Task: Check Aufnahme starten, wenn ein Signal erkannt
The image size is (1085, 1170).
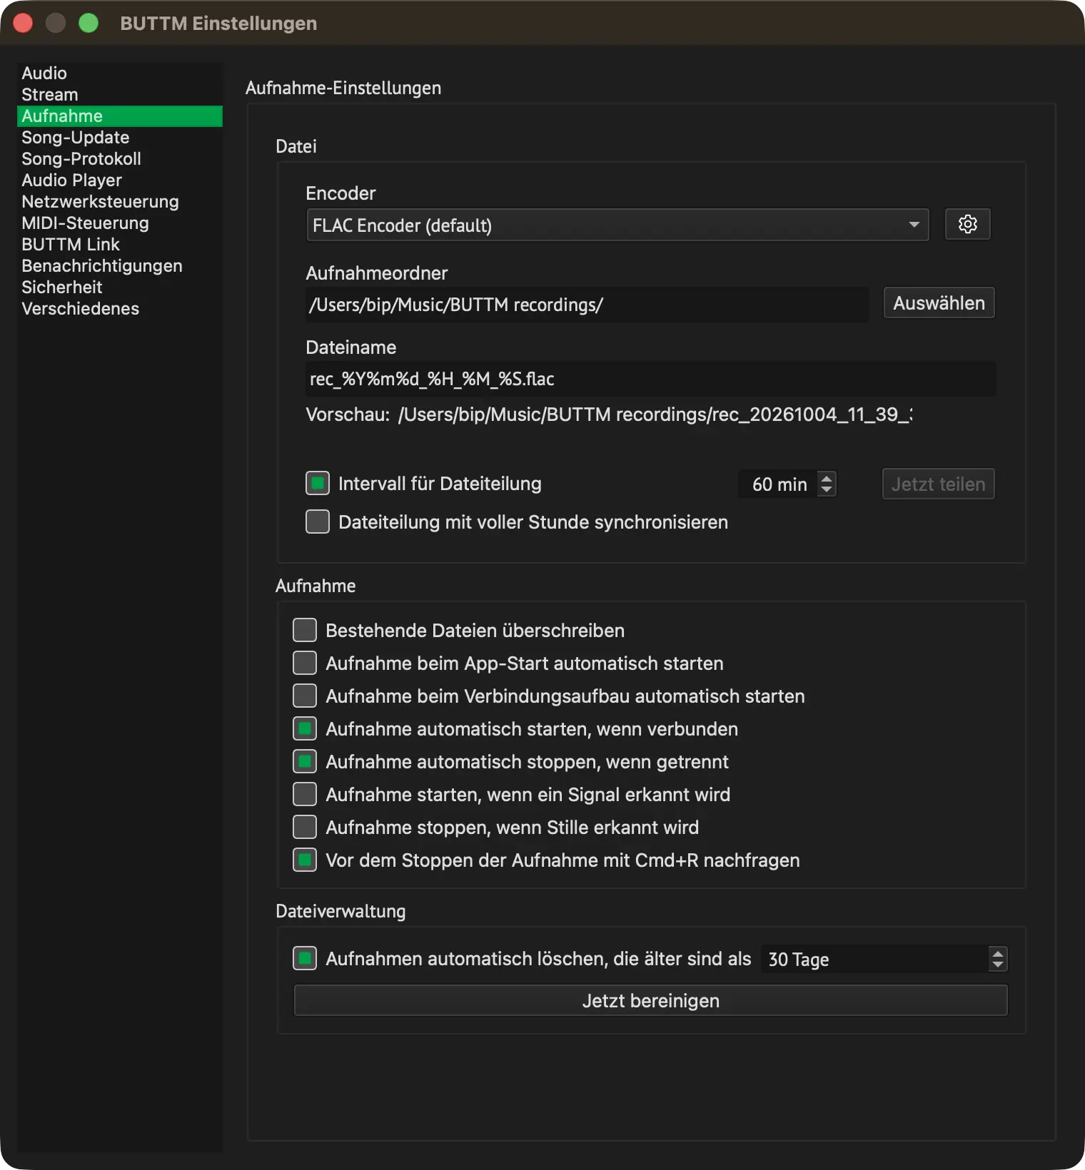Action: pos(305,794)
